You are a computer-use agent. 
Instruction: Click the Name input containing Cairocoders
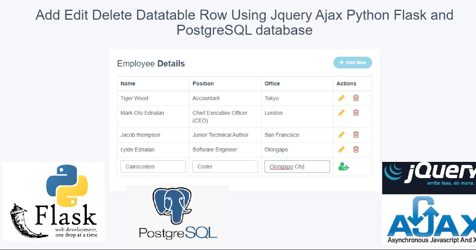(x=153, y=167)
